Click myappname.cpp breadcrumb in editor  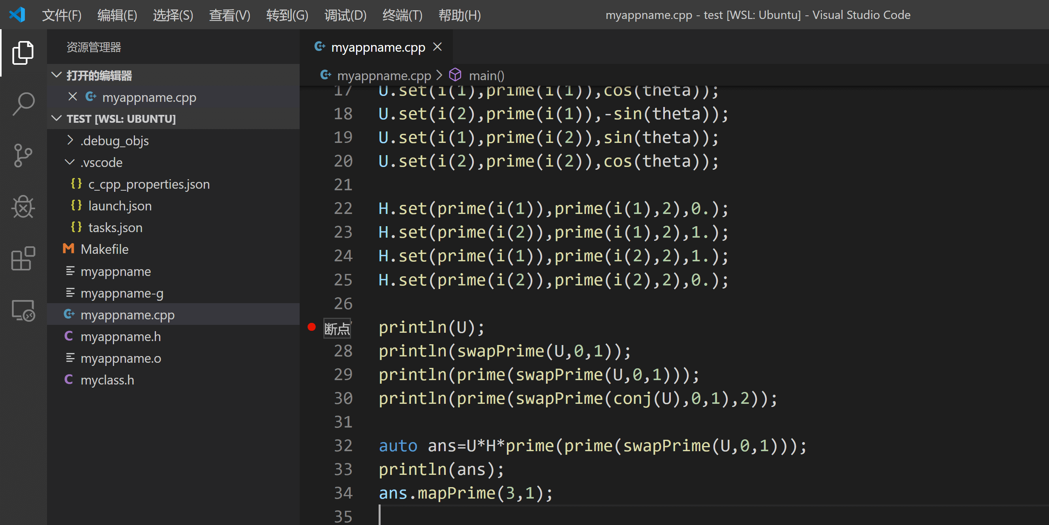(384, 75)
